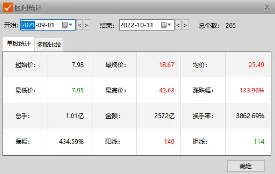Step end date forward with > arrow
This screenshot has width=275, height=174.
[x=186, y=25]
